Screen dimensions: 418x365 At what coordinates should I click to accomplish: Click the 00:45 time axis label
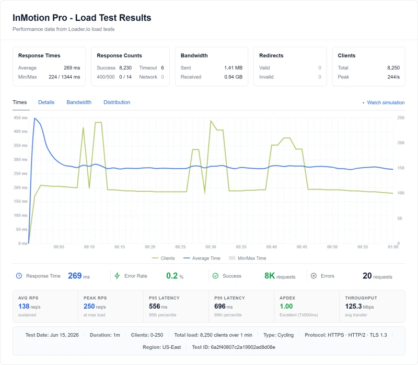coord(302,247)
